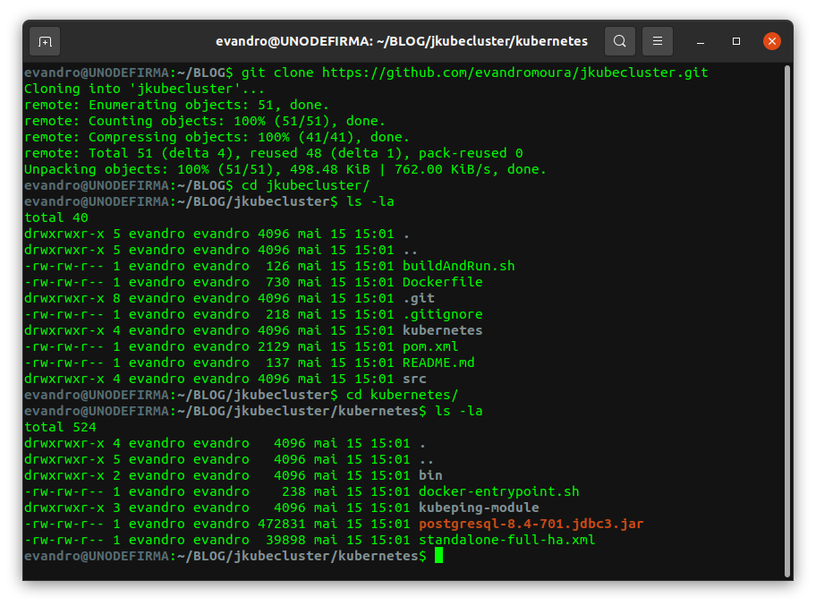Click README.md file name

438,363
